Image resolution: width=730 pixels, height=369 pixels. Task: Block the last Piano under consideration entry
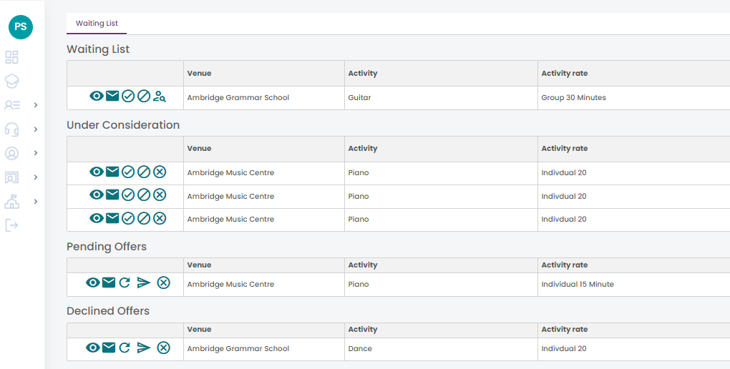[x=144, y=218]
